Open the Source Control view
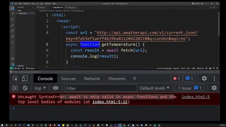The width and height of the screenshot is (226, 127). [13, 19]
